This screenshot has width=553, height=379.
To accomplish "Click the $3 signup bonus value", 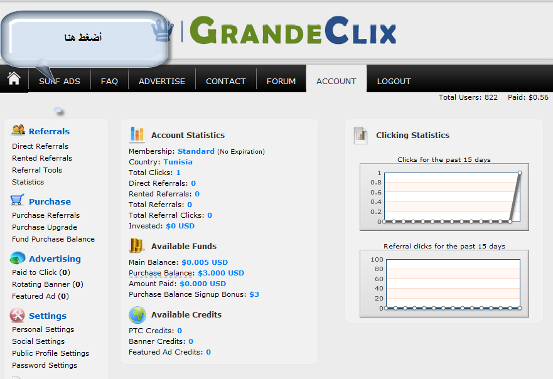I will (254, 294).
